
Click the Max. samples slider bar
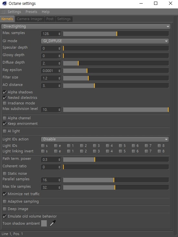coord(116,34)
